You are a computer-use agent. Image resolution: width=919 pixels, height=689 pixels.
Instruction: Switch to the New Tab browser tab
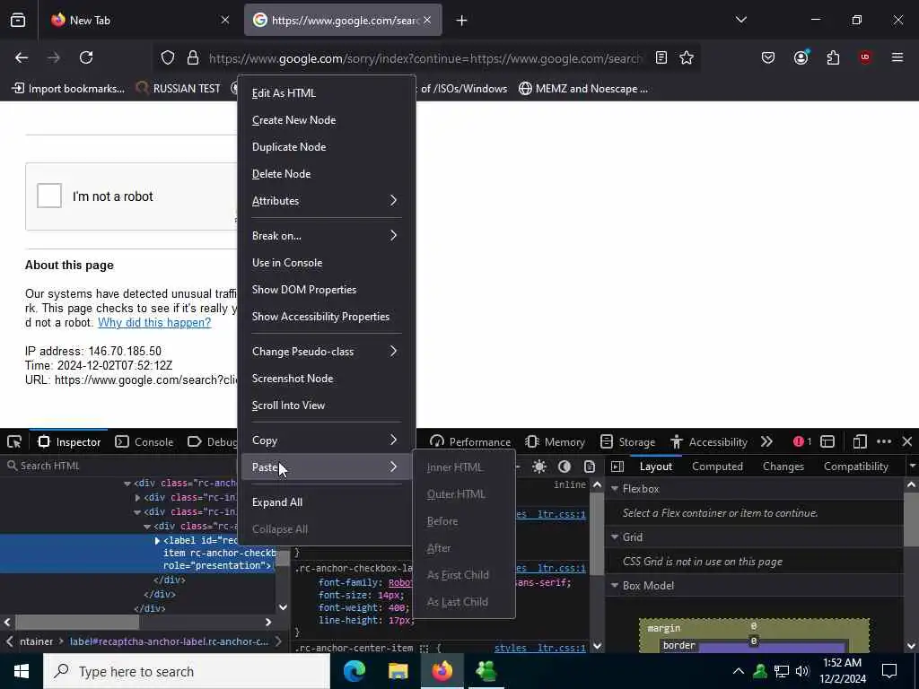click(x=141, y=21)
